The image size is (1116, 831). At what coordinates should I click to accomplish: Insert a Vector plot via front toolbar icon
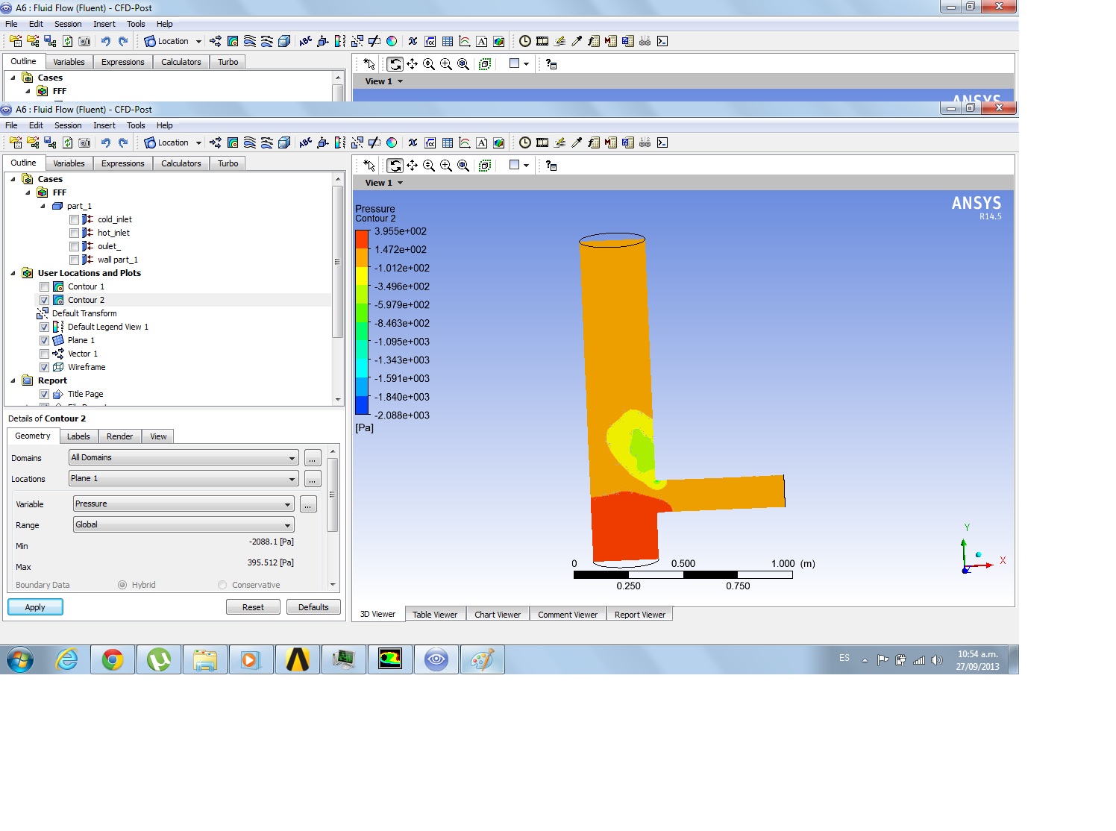216,142
